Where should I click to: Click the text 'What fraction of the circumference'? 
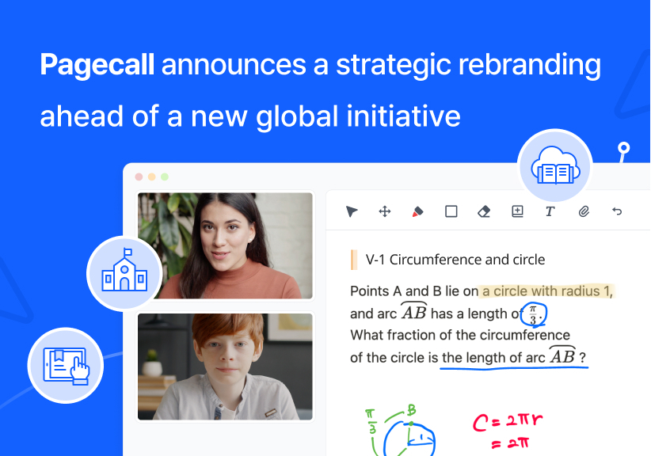coord(460,335)
